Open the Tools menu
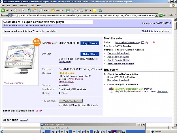Viewport: 177px width, 133px height. click(x=32, y=6)
